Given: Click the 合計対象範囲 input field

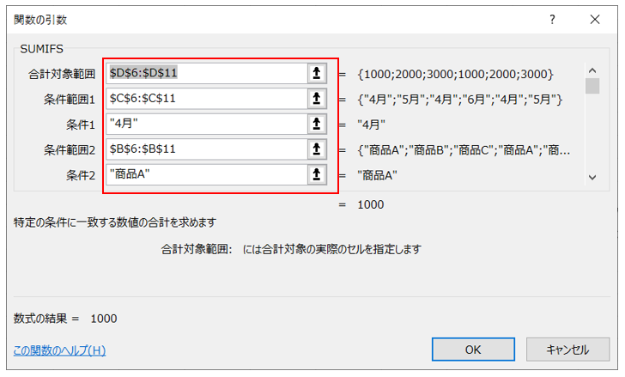Looking at the screenshot, I should (206, 74).
